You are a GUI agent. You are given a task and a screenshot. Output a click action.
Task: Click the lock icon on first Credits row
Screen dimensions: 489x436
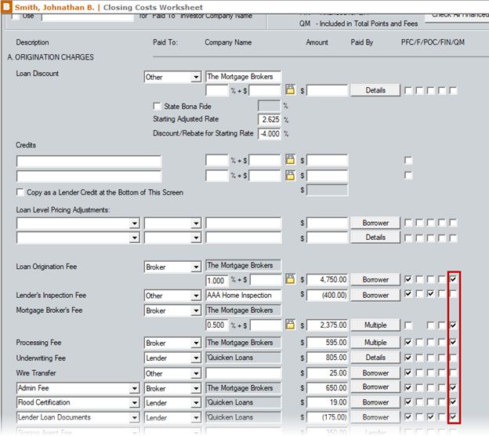[x=290, y=160]
